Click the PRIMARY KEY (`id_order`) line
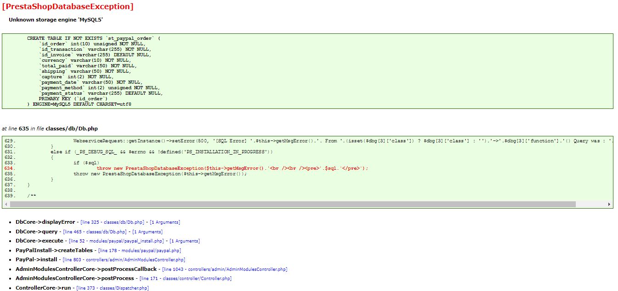 pos(73,99)
